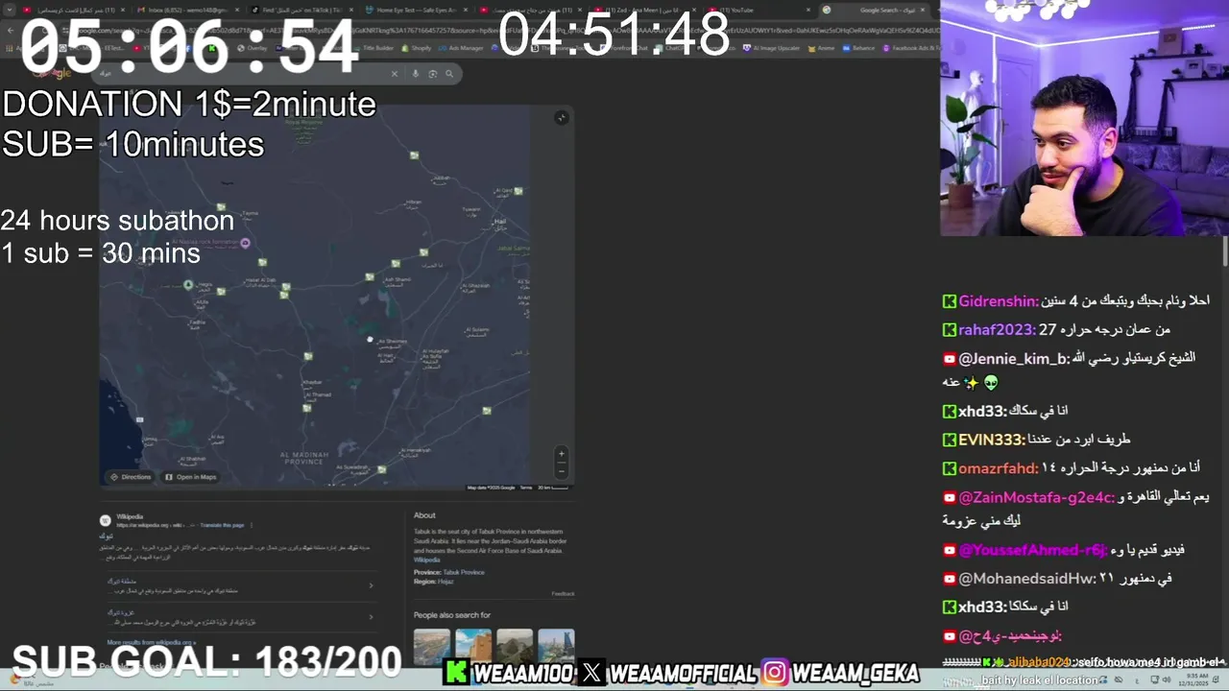The height and width of the screenshot is (691, 1229).
Task: Start voice search with microphone icon
Action: tap(416, 74)
